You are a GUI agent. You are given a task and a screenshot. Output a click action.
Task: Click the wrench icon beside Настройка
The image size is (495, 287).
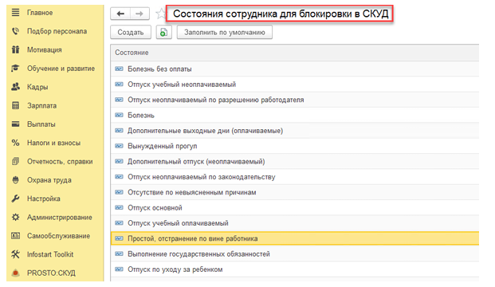[x=15, y=199]
